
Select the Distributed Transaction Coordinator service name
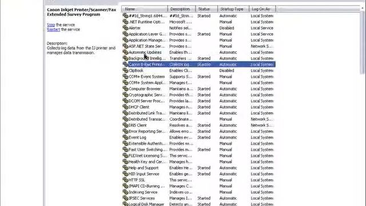(x=147, y=119)
